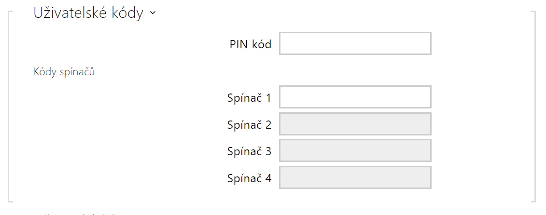Click the disabled Spínač 3 field
The image size is (546, 215).
point(355,151)
